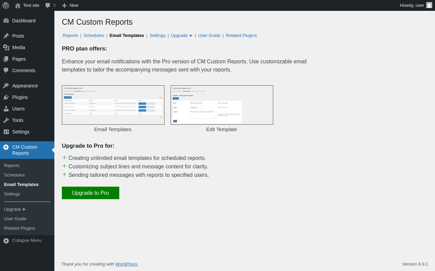Open the Test site home icon
Screen dimensions: 435x271
(x=18, y=5)
